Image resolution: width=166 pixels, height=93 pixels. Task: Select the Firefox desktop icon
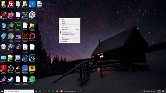pos(11,15)
